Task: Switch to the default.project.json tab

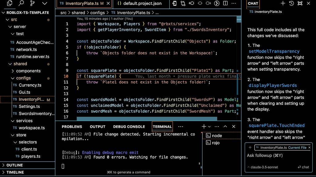Action: tap(139, 4)
